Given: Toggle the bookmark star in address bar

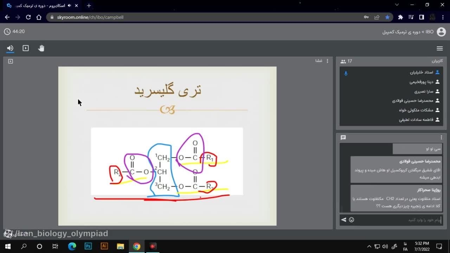Looking at the screenshot, I should pos(387,17).
